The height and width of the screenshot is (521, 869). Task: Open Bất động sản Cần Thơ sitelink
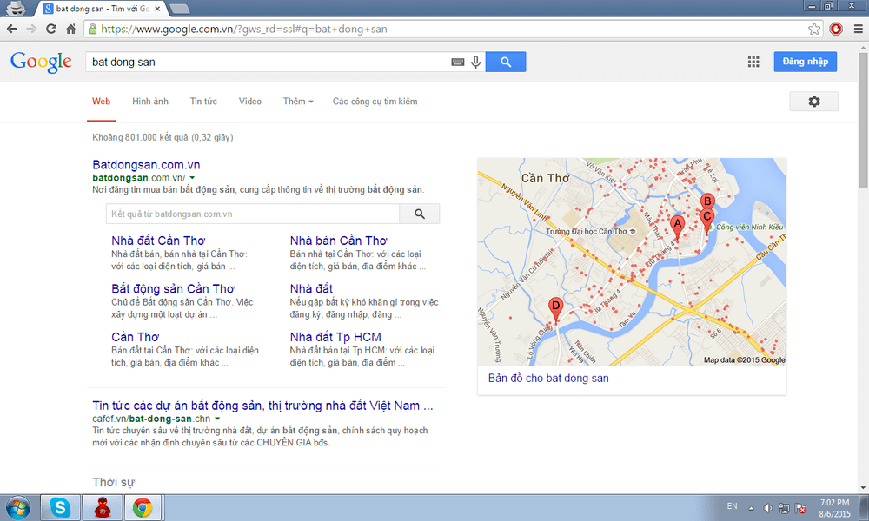tap(173, 289)
